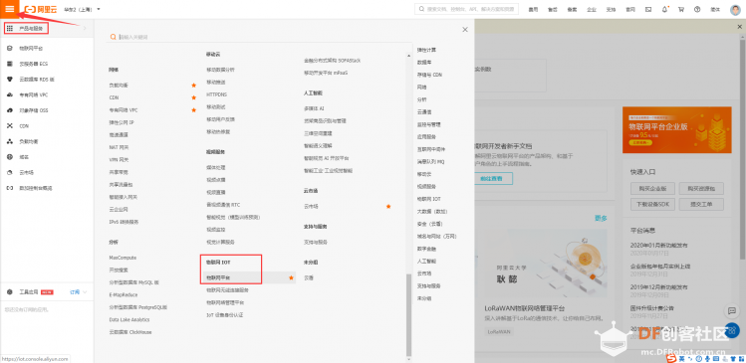
Task: Click 提交工单 button in background page
Action: click(x=701, y=205)
